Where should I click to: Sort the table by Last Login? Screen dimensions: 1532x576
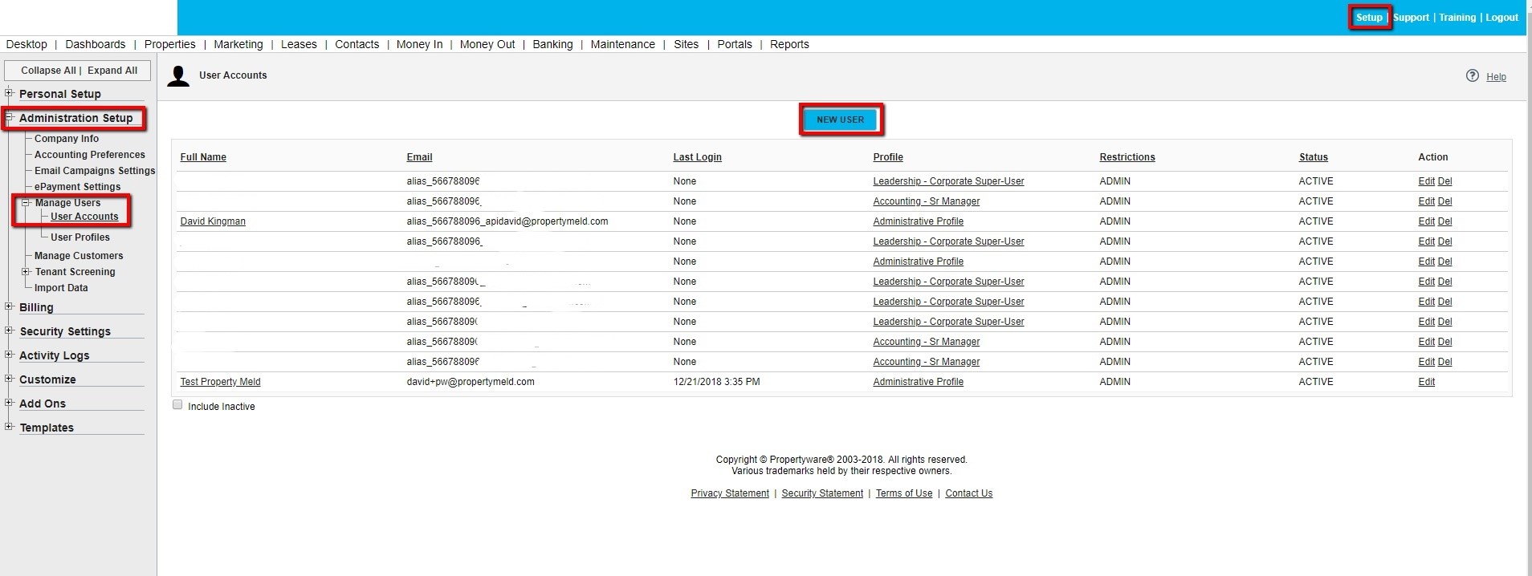[x=697, y=157]
